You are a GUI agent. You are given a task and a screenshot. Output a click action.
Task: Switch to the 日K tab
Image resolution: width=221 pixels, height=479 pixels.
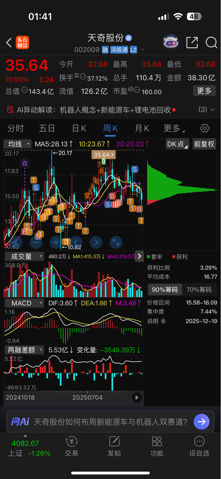tap(79, 128)
